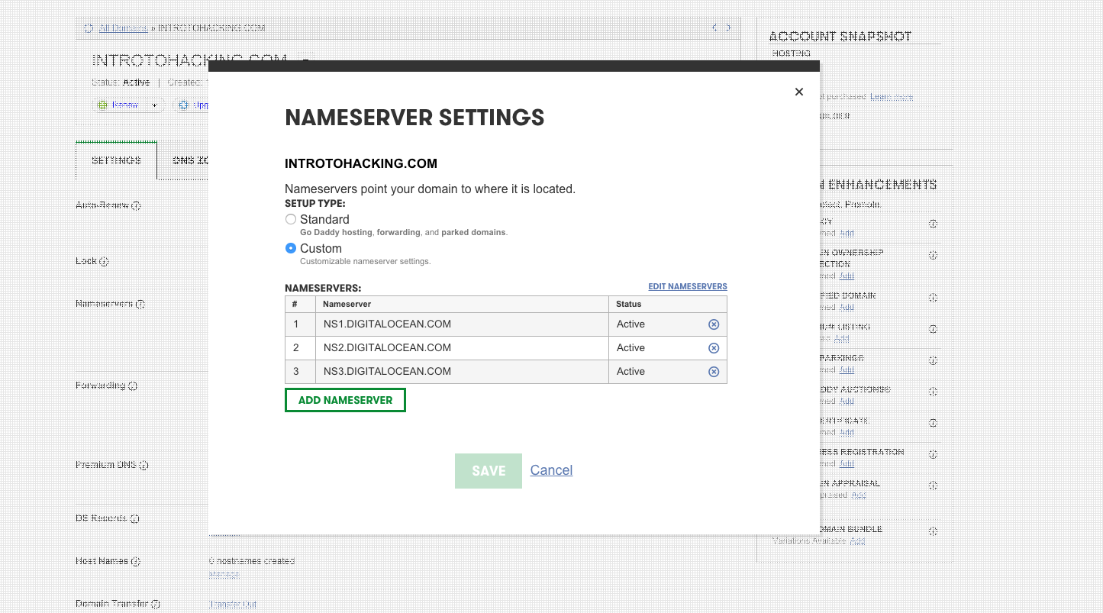Open the Learn more link in Account Snapshot
The height and width of the screenshot is (613, 1103).
coord(892,96)
